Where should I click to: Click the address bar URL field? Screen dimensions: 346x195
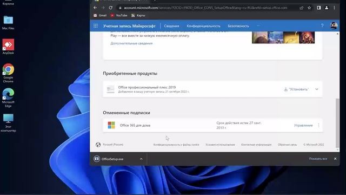click(205, 8)
